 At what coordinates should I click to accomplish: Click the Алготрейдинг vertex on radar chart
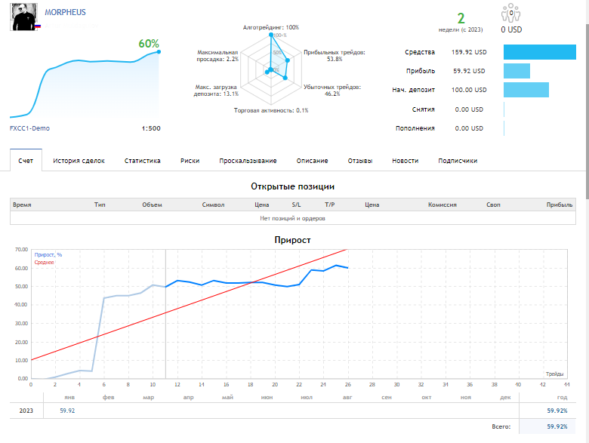pyautogui.click(x=271, y=35)
